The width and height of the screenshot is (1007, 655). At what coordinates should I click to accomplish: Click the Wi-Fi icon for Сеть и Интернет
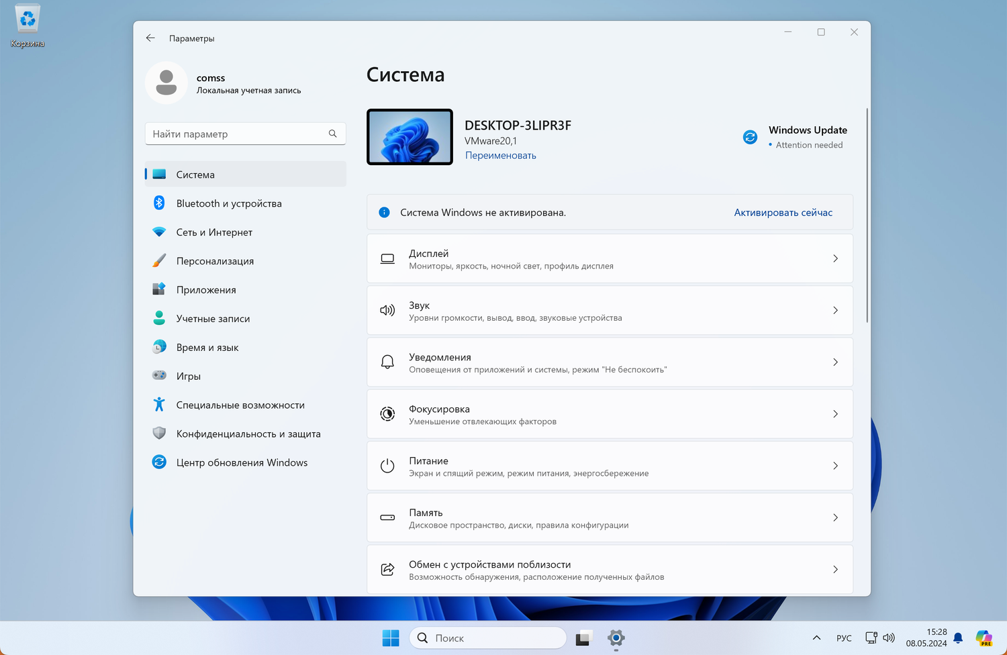point(159,232)
